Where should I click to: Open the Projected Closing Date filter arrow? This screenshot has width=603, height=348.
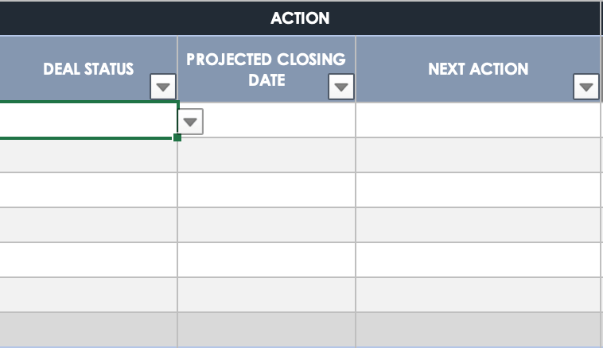tap(342, 87)
